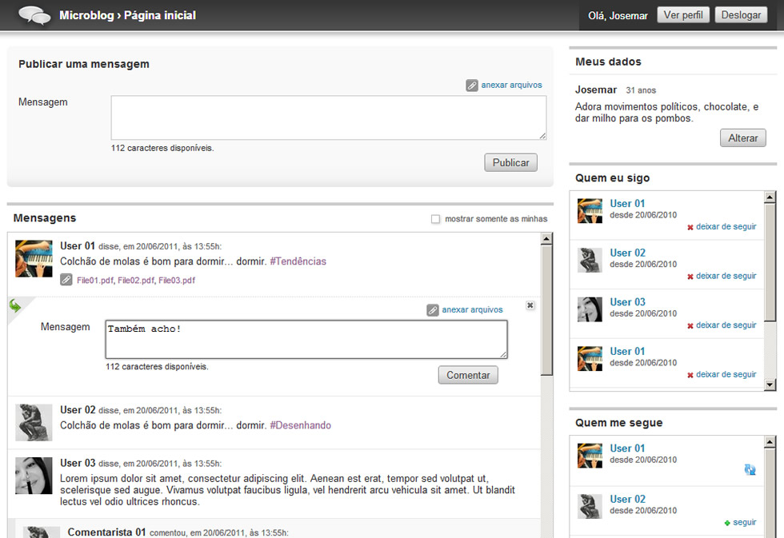Open Página inicial in the breadcrumb
The height and width of the screenshot is (538, 784).
point(160,15)
